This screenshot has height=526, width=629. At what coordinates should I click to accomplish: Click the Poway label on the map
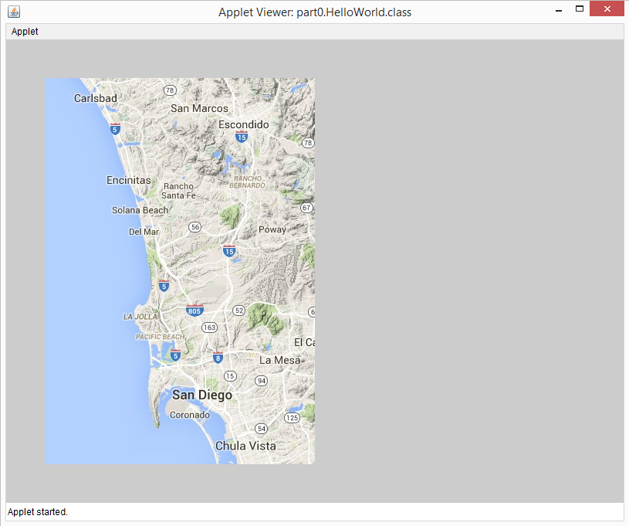[x=272, y=229]
